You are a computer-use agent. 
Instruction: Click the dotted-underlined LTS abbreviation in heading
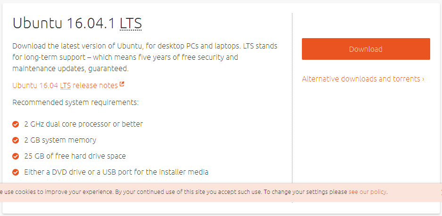131,24
